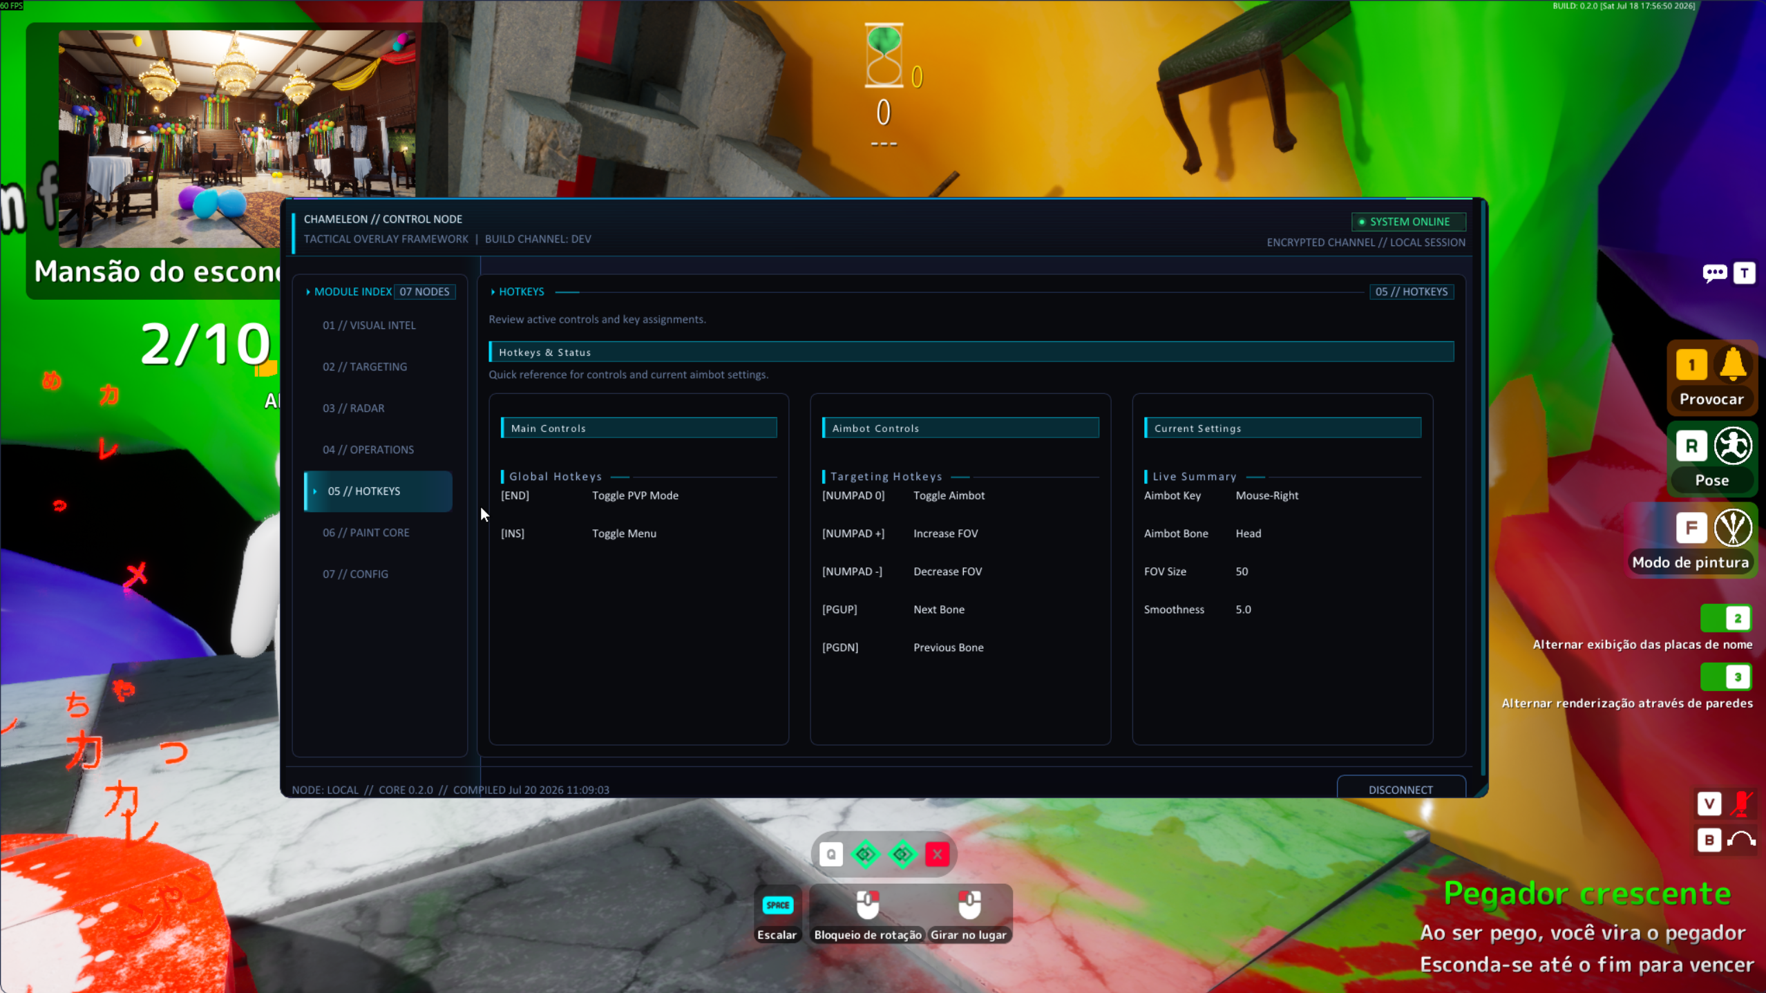Click arrow beside 05 // HOTKEYS entry

coord(315,491)
